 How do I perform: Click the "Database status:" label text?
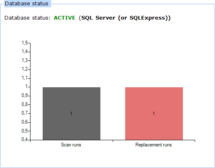click(27, 18)
